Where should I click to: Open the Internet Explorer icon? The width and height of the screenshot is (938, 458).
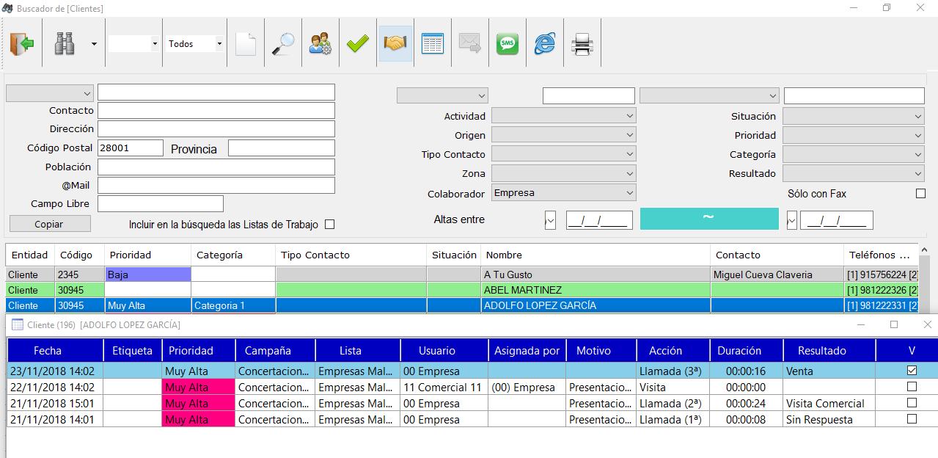545,44
